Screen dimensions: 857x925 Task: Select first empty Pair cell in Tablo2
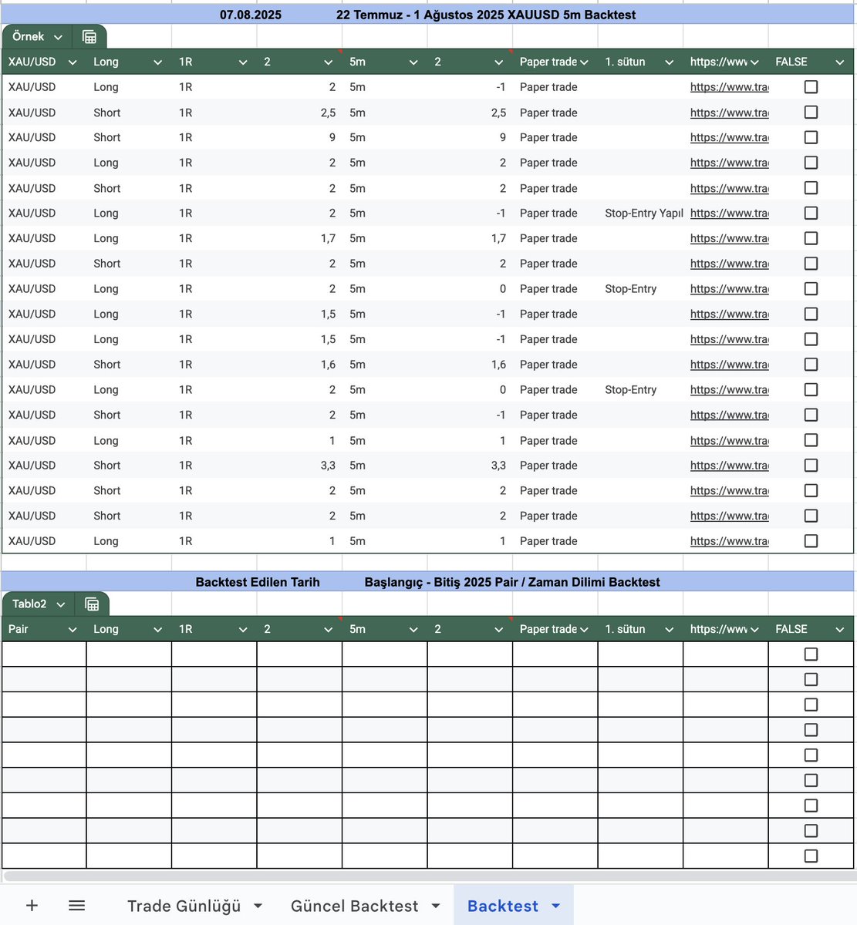pos(44,654)
